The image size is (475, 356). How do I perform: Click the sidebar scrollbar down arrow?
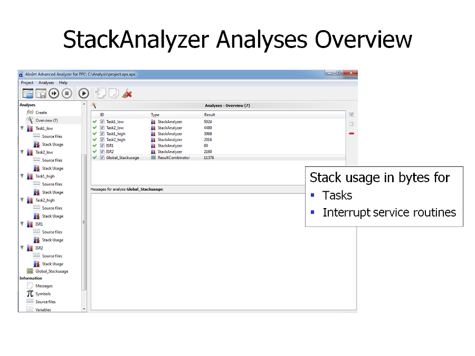pyautogui.click(x=84, y=310)
